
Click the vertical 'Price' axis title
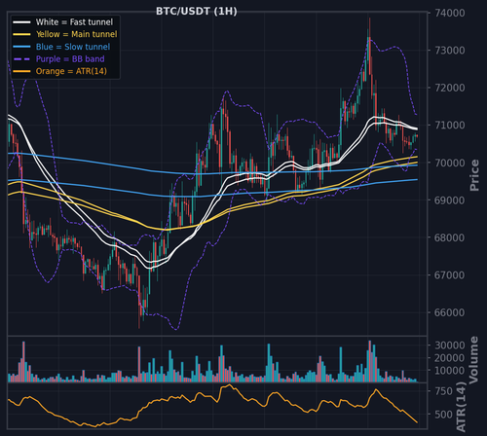pyautogui.click(x=474, y=175)
